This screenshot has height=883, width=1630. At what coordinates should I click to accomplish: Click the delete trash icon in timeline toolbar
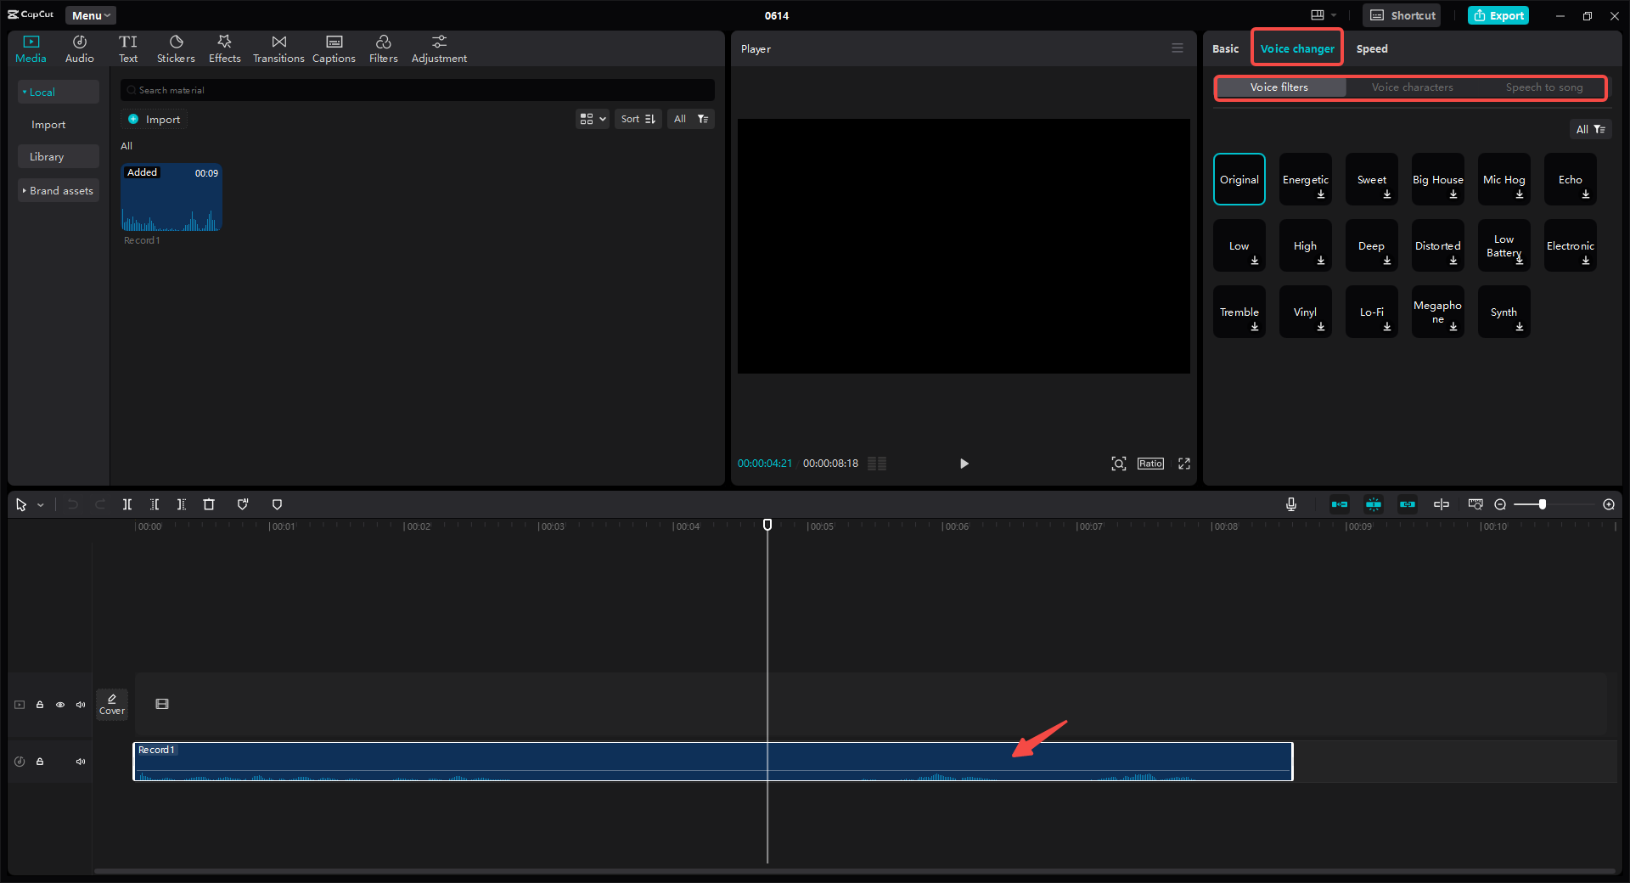209,504
